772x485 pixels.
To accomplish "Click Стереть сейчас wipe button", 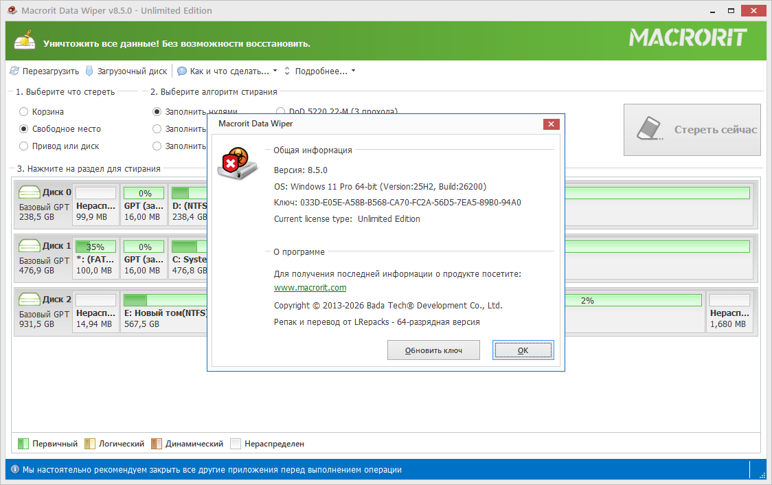I will pos(692,130).
